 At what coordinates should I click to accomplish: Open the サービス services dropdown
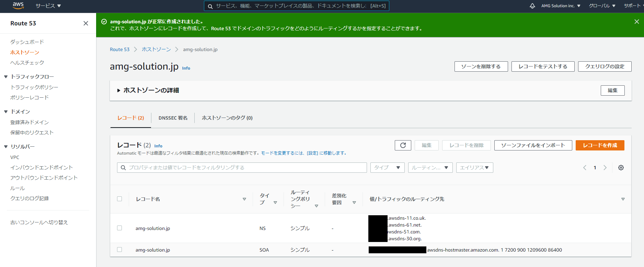coord(48,6)
